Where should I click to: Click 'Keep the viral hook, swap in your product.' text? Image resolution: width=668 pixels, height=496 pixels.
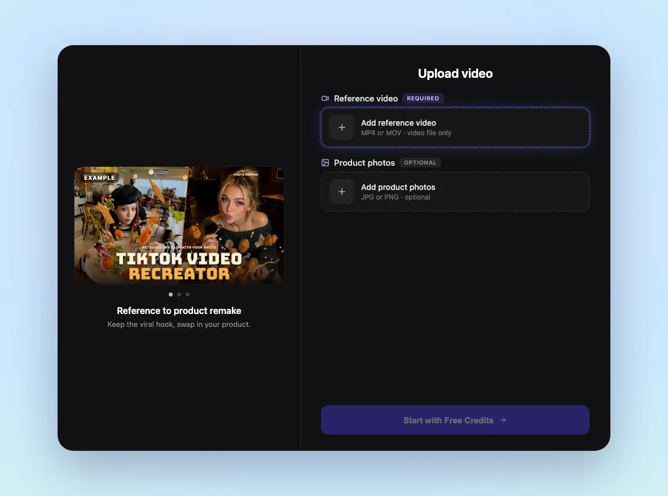(x=179, y=325)
